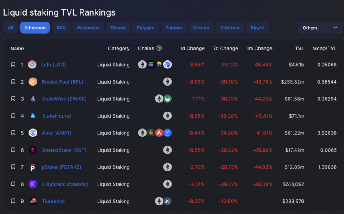Select the Solana chain filter tab
Viewport: 344px width, 214px height.
coord(118,28)
